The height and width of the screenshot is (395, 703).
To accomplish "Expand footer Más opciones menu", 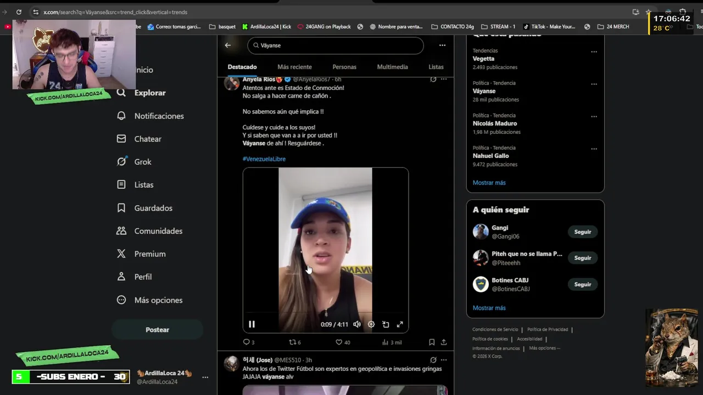I will pyautogui.click(x=544, y=348).
